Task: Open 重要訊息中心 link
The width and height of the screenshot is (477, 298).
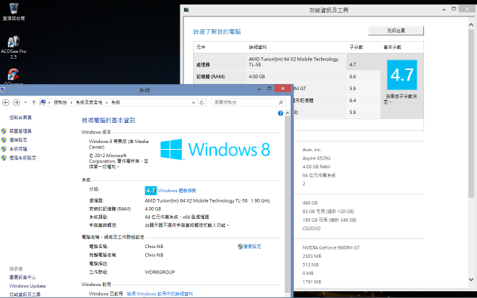Action: pos(22,277)
